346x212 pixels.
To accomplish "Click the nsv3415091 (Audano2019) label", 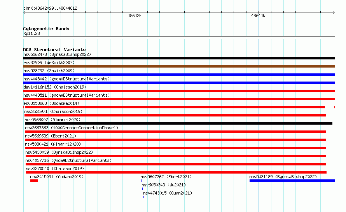I will 57,177.
